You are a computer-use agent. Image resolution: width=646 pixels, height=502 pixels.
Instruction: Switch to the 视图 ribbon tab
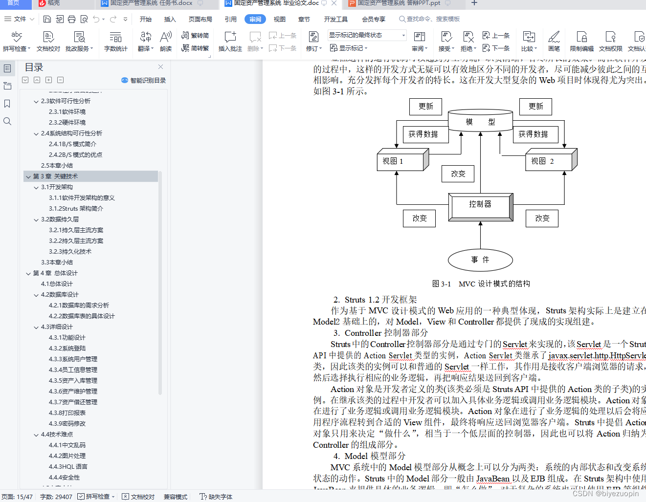tap(280, 19)
